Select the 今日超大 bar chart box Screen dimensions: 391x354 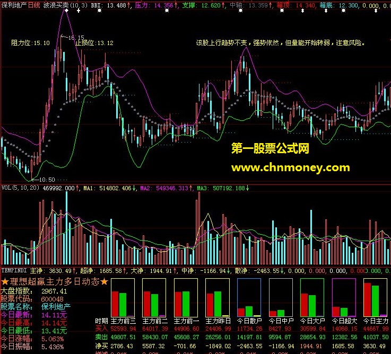(344, 298)
